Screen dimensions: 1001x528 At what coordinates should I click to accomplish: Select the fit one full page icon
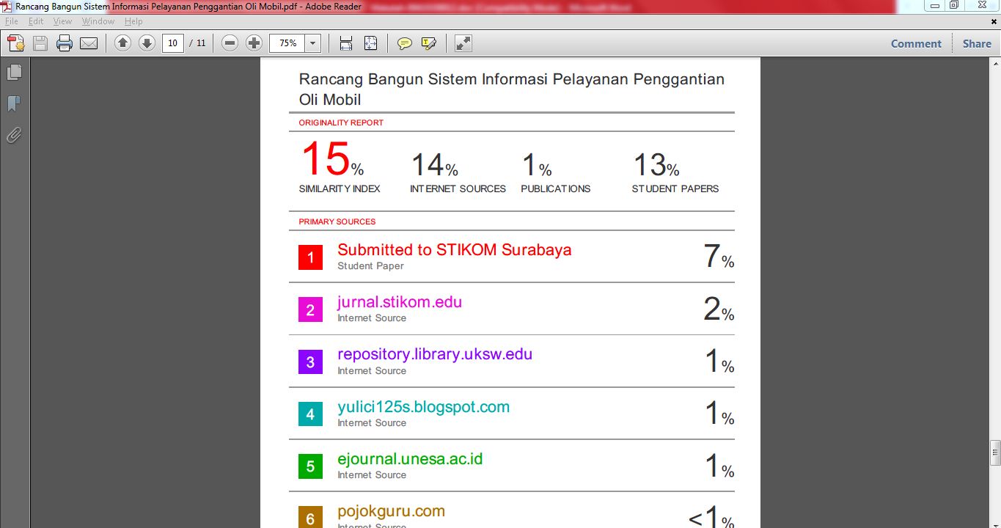370,43
